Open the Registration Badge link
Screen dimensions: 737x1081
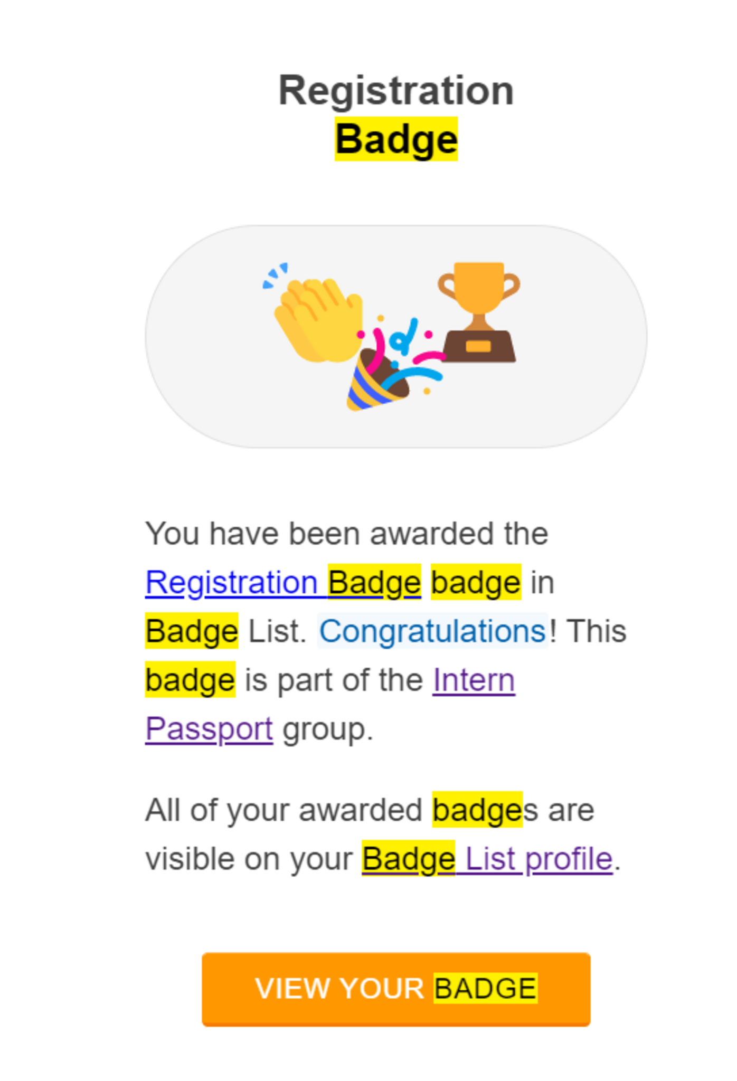[282, 583]
